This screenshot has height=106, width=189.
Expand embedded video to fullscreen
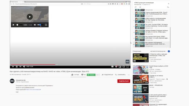click(46, 25)
